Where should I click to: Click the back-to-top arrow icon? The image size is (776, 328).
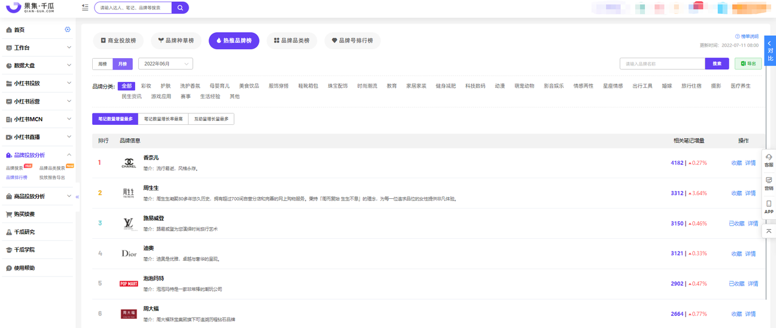click(x=769, y=231)
